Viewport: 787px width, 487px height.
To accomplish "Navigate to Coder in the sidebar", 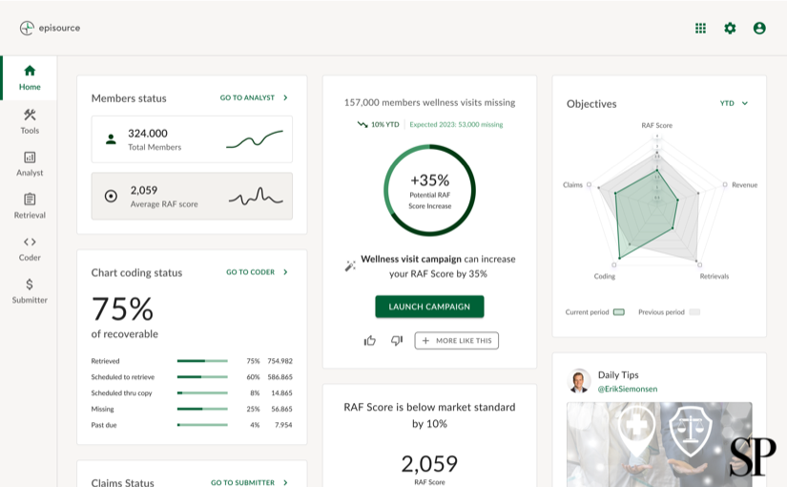I will (x=30, y=248).
